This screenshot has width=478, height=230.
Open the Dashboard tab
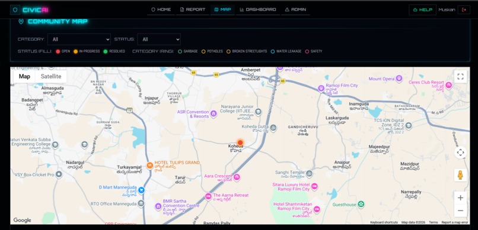click(x=257, y=9)
